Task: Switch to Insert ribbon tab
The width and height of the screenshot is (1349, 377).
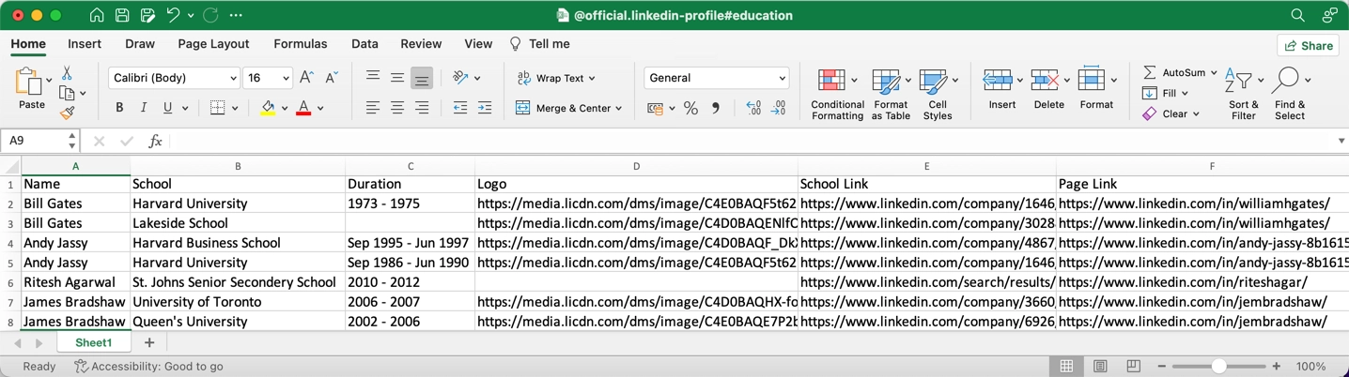Action: (x=85, y=44)
